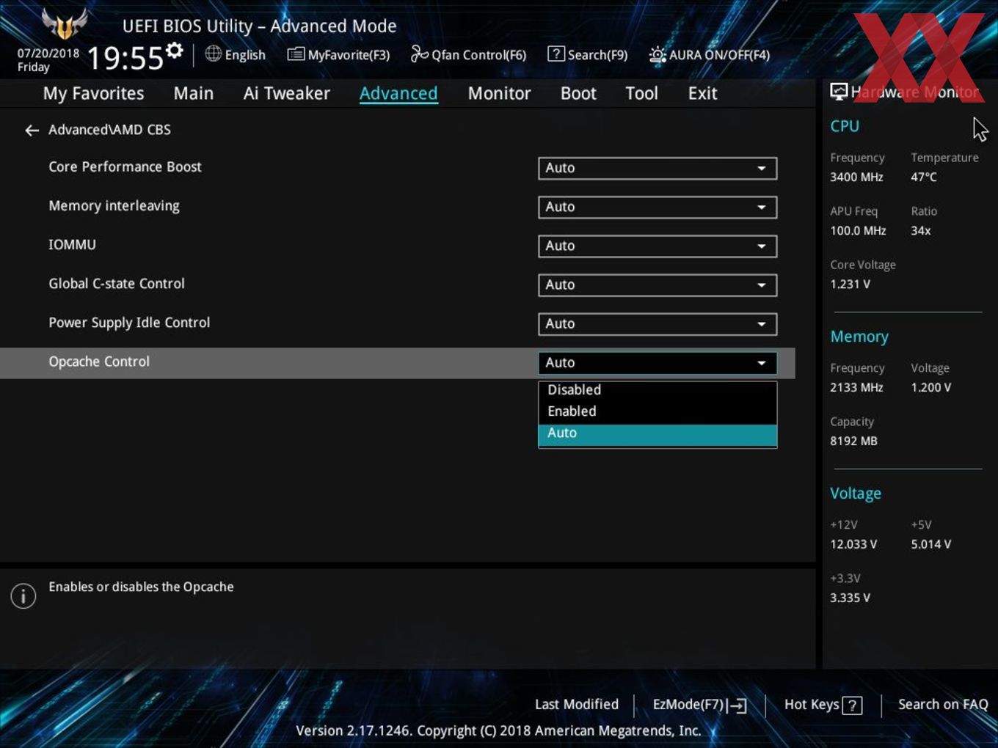Open the IOMMU dropdown
Image resolution: width=998 pixels, height=748 pixels.
[x=658, y=246]
